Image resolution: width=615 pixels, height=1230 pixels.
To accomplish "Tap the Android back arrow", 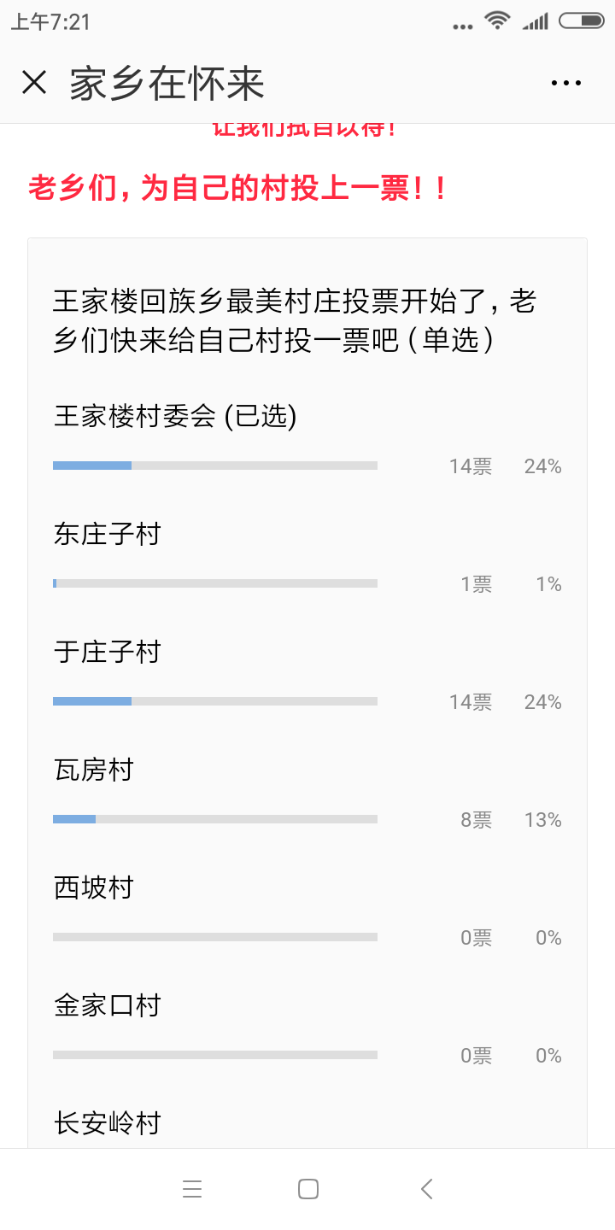I will [x=426, y=1188].
